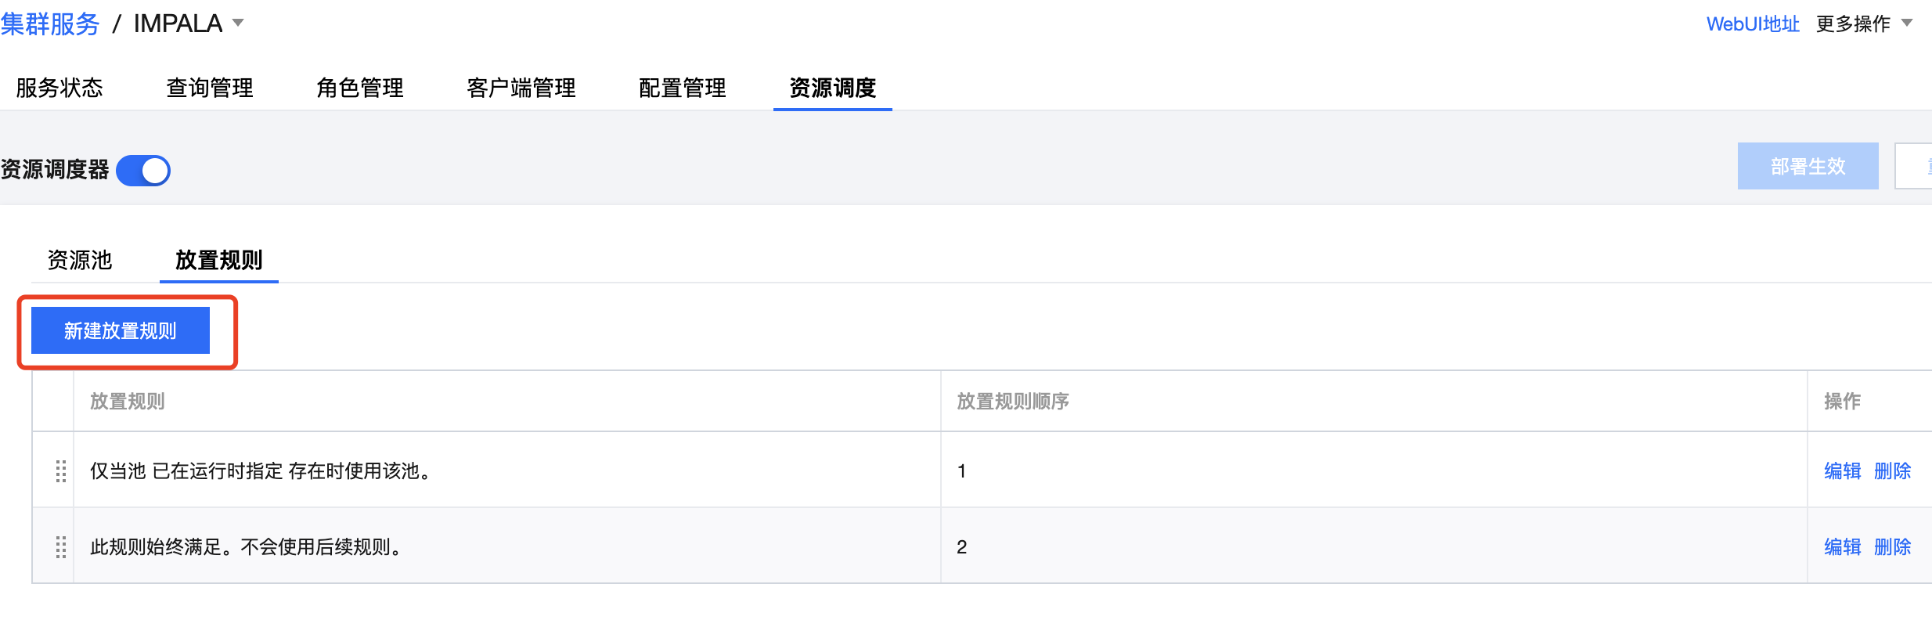The width and height of the screenshot is (1932, 620).
Task: Go to the 客户端管理 tab
Action: coord(521,88)
